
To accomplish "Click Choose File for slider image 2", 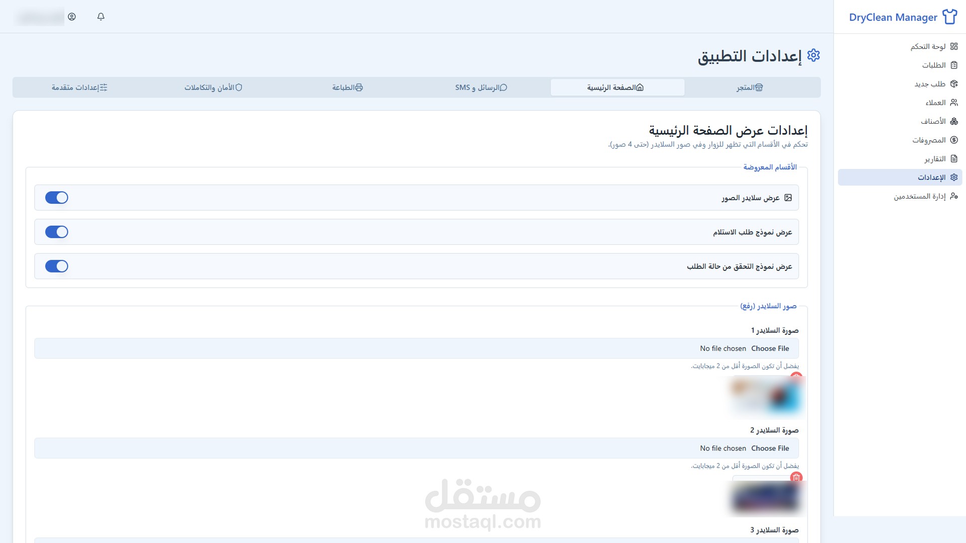I will [770, 448].
